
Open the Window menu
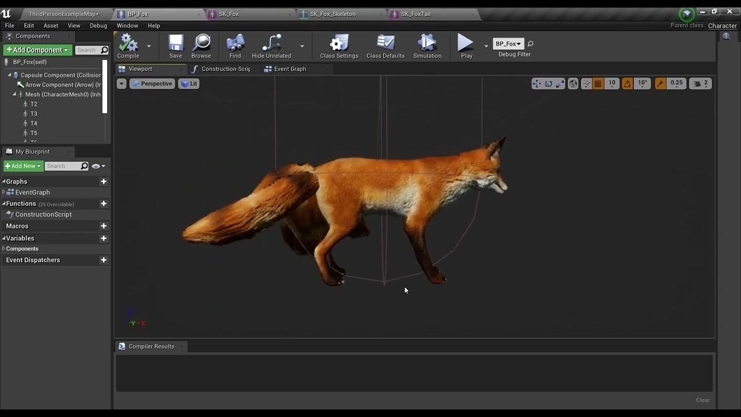click(x=127, y=25)
